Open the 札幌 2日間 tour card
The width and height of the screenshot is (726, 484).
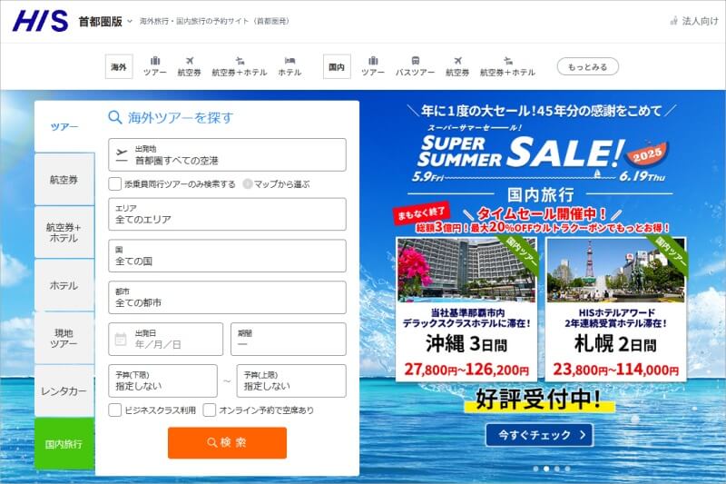click(615, 310)
